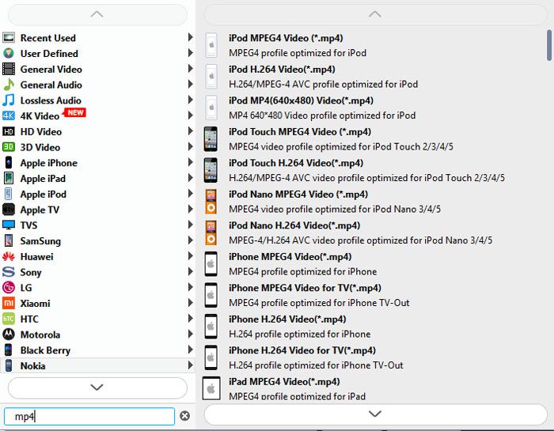Viewport: 554px width, 431px height.
Task: Click the profile list vertical scrollbar
Action: point(549,45)
